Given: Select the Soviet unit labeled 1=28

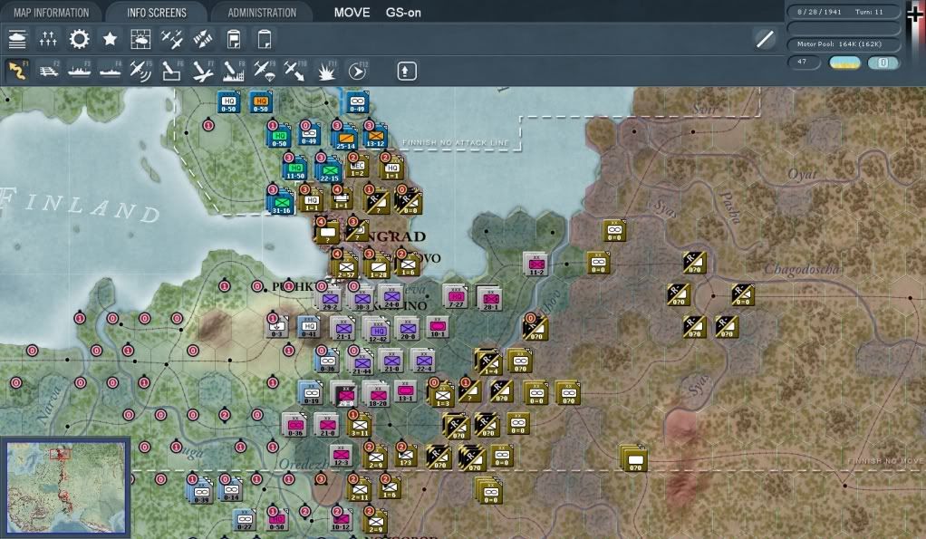Looking at the screenshot, I should click(379, 267).
